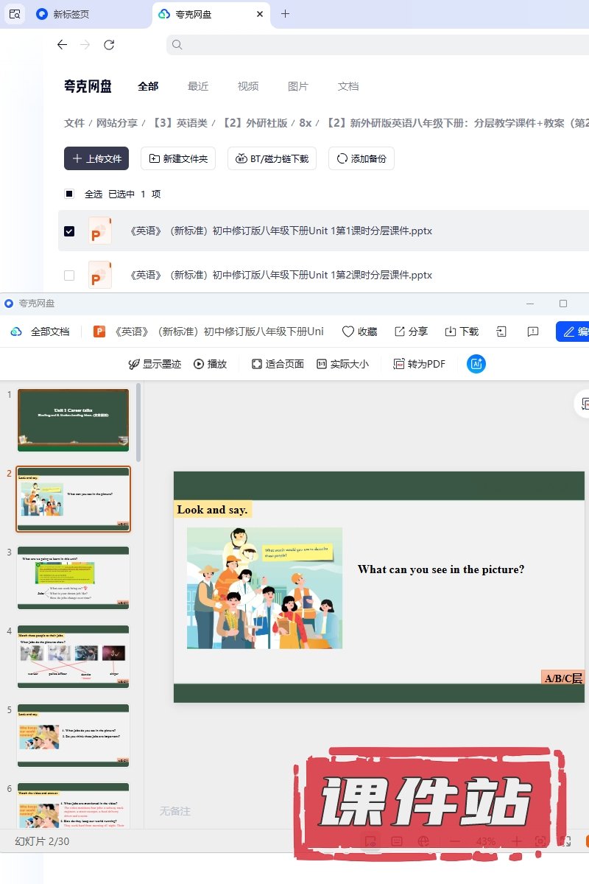Click 转为PDF convert icon

(x=399, y=364)
